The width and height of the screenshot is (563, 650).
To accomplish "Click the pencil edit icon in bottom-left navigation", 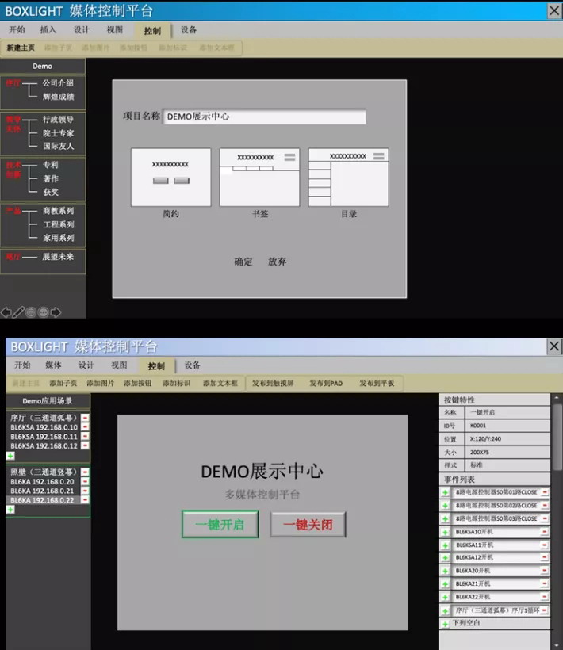I will pyautogui.click(x=18, y=312).
